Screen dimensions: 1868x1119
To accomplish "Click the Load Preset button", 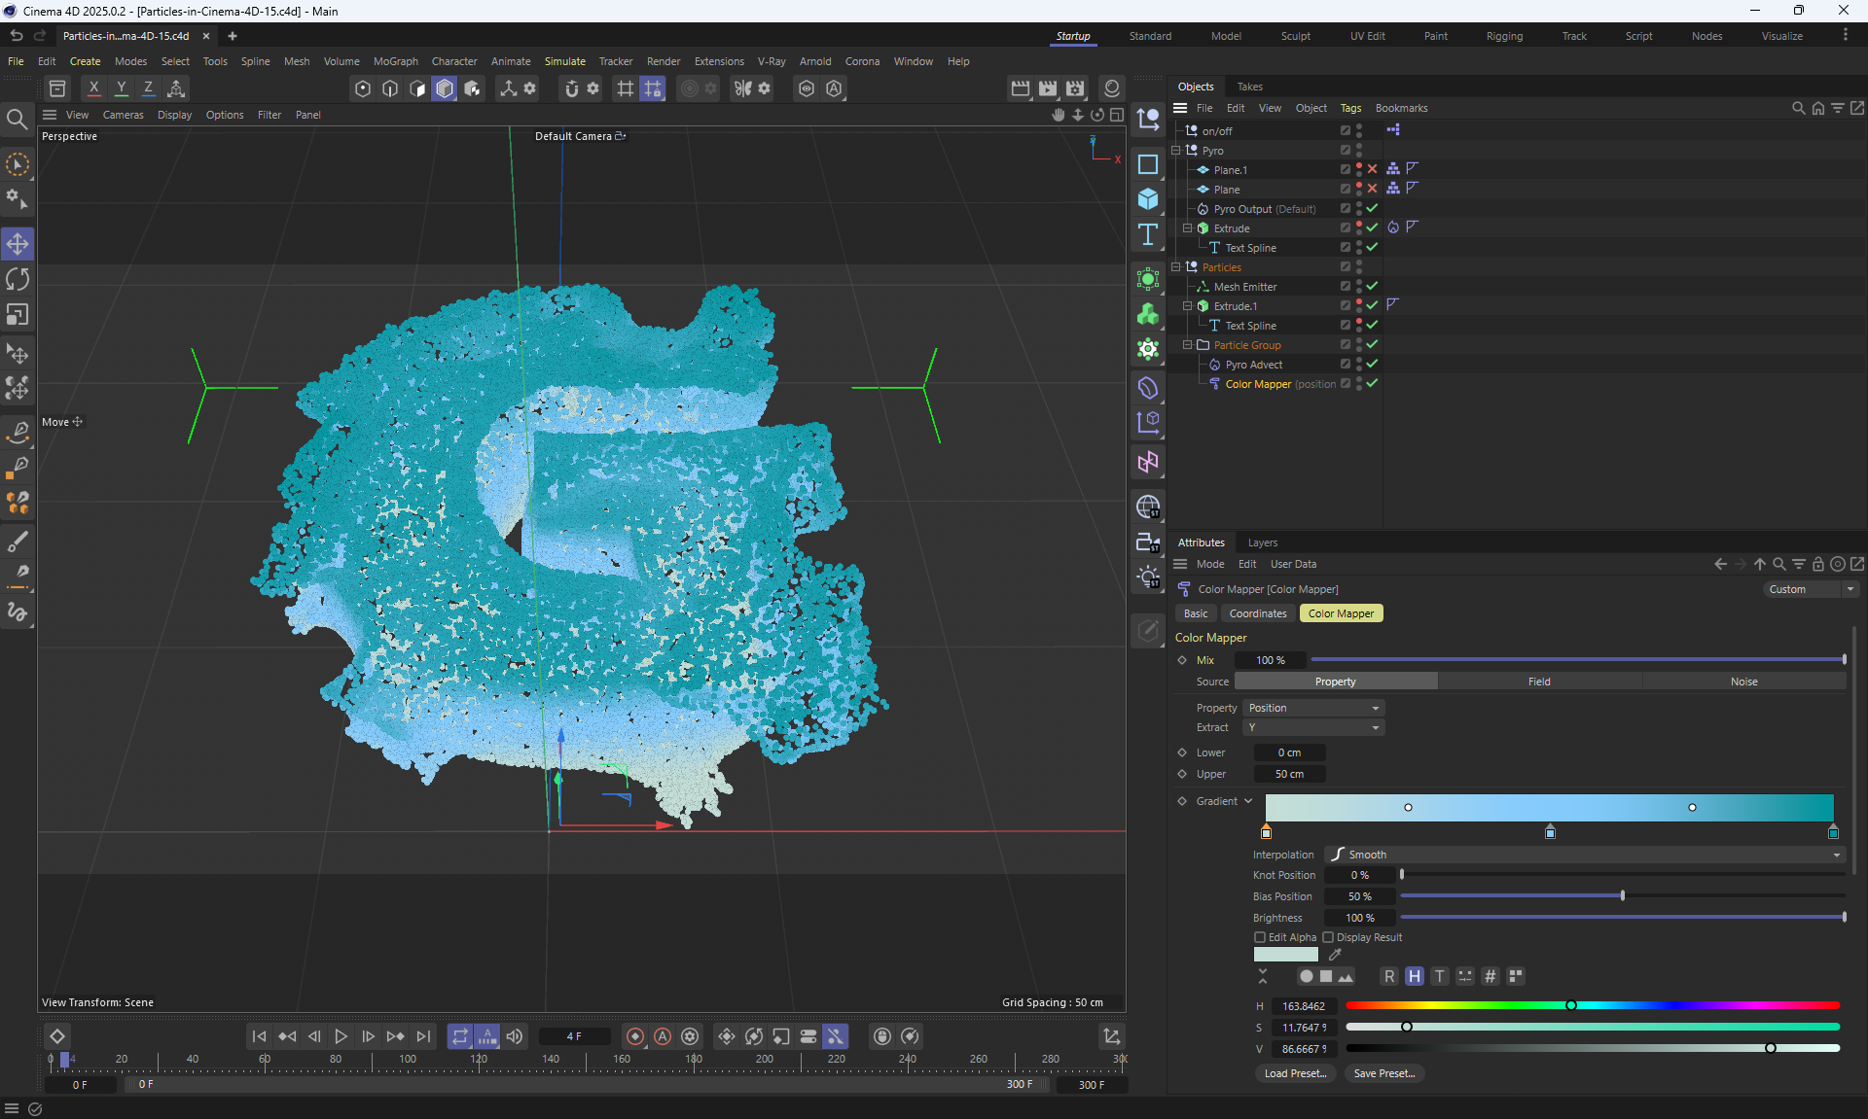I will click(x=1295, y=1073).
